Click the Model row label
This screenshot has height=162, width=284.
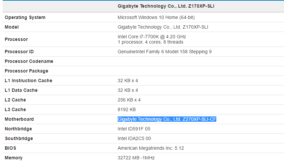pyautogui.click(x=12, y=27)
